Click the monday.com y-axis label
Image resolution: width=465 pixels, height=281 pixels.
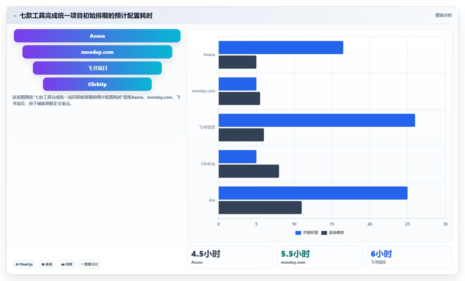pos(203,91)
